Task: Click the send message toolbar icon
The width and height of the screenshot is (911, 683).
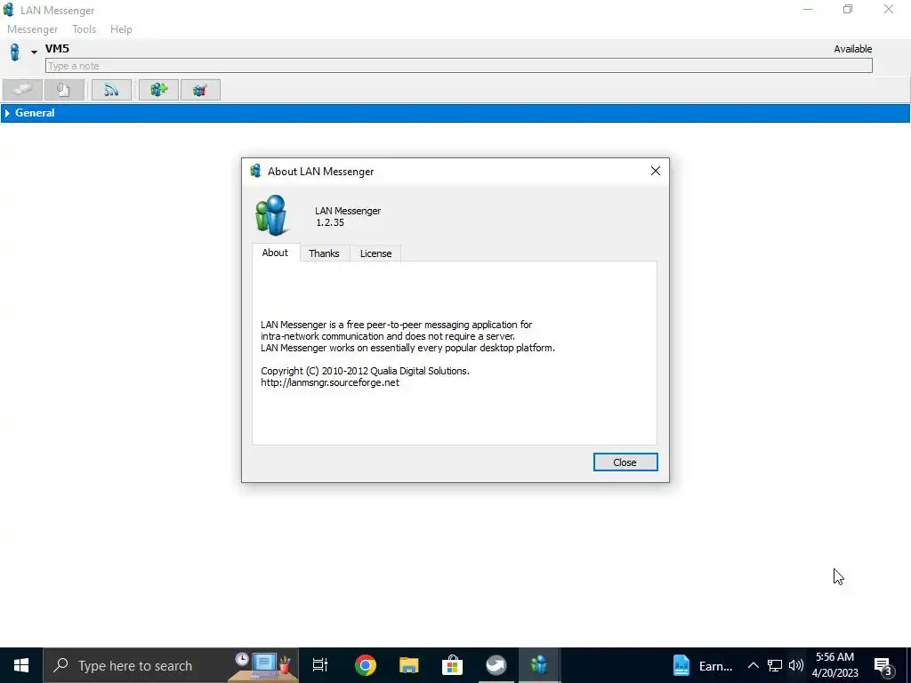Action: tap(22, 90)
